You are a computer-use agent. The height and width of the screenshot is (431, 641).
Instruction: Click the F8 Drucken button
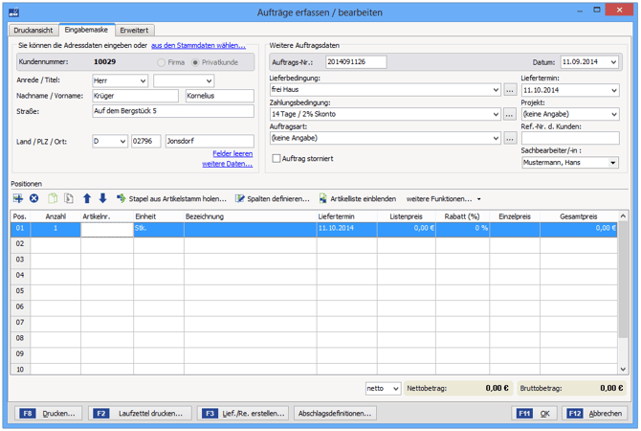click(x=48, y=414)
